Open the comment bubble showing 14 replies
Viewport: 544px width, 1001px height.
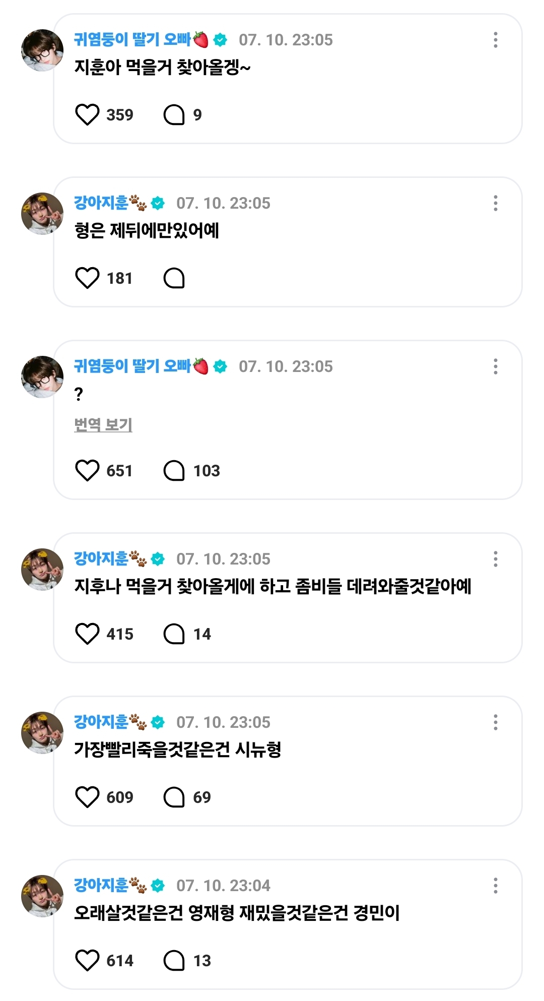(174, 634)
